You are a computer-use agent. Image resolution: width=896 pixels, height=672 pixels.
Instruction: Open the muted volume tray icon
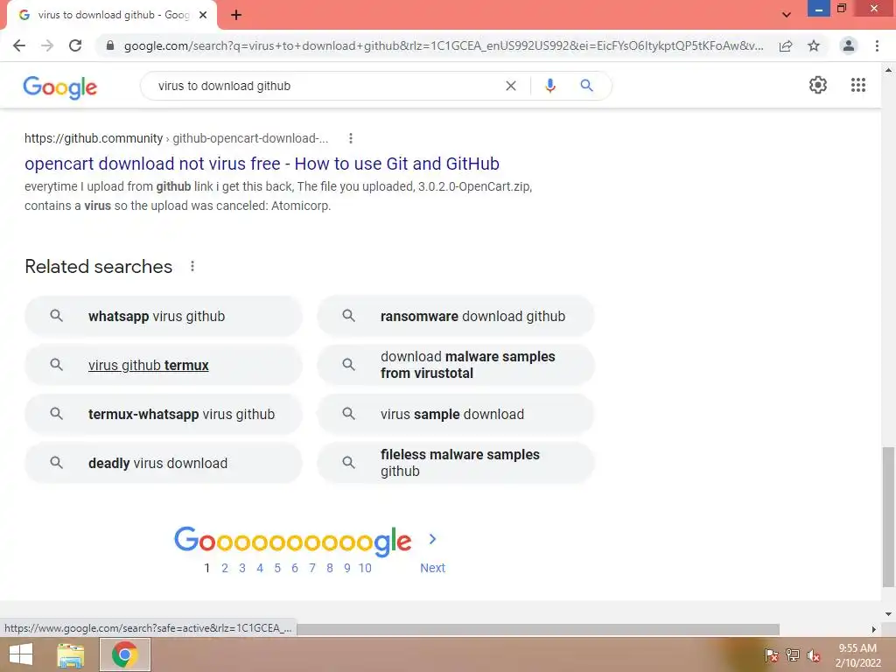tap(813, 655)
